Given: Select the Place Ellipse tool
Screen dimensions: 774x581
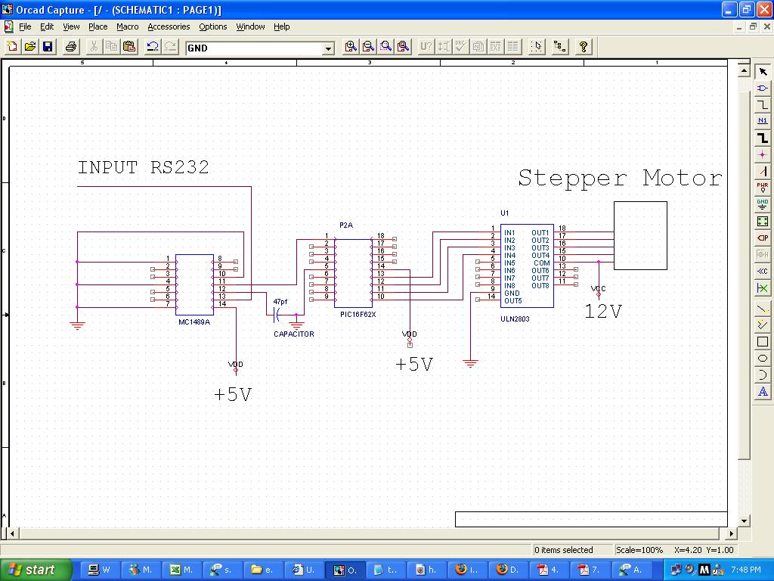Looking at the screenshot, I should pos(763,358).
